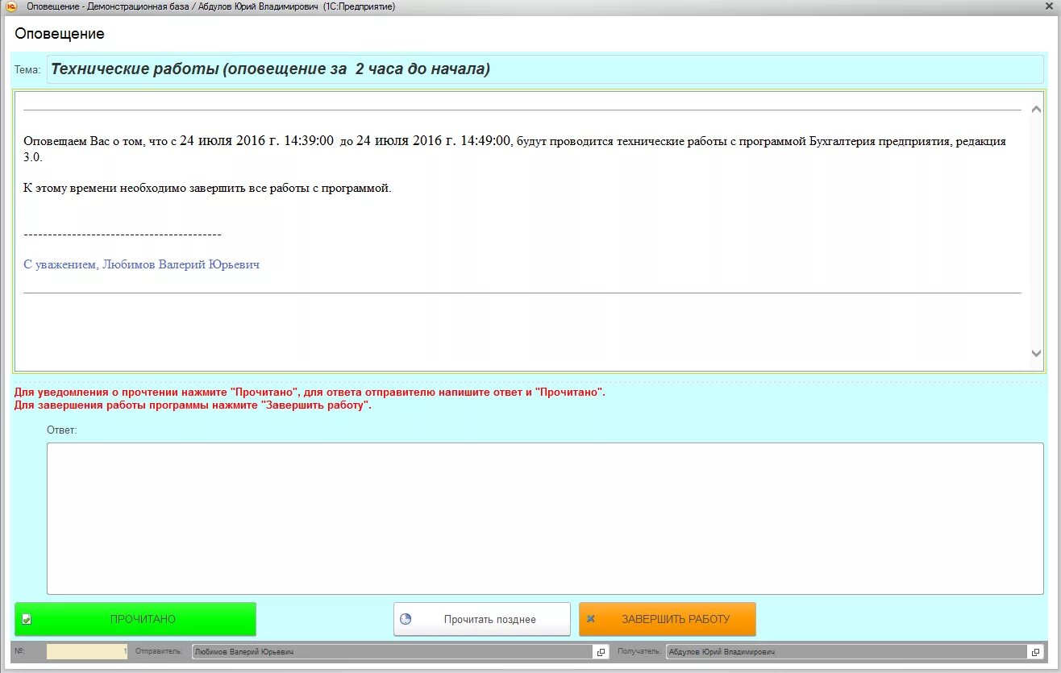Click inside the Ответ reply text area
This screenshot has height=673, width=1061.
click(x=545, y=518)
